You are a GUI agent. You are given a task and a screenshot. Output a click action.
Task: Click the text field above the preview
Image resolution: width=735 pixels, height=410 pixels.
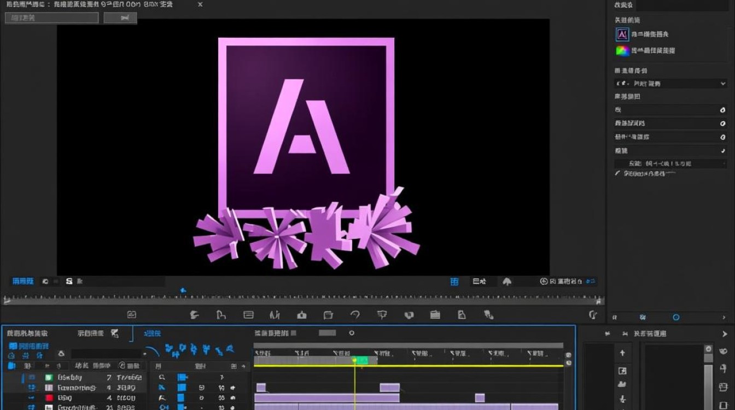(51, 18)
